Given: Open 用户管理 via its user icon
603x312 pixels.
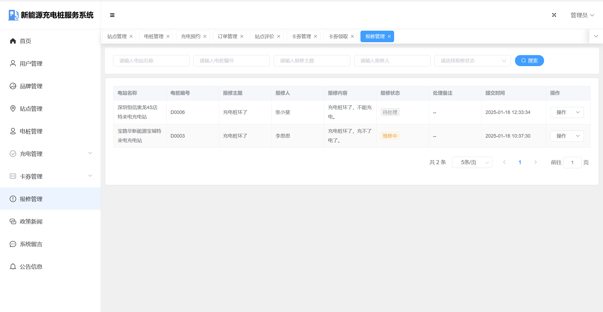Looking at the screenshot, I should 13,63.
